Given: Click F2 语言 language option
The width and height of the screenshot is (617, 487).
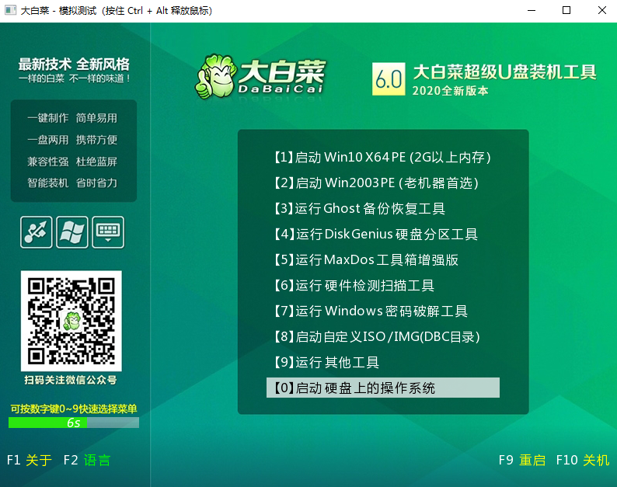Looking at the screenshot, I should 87,460.
